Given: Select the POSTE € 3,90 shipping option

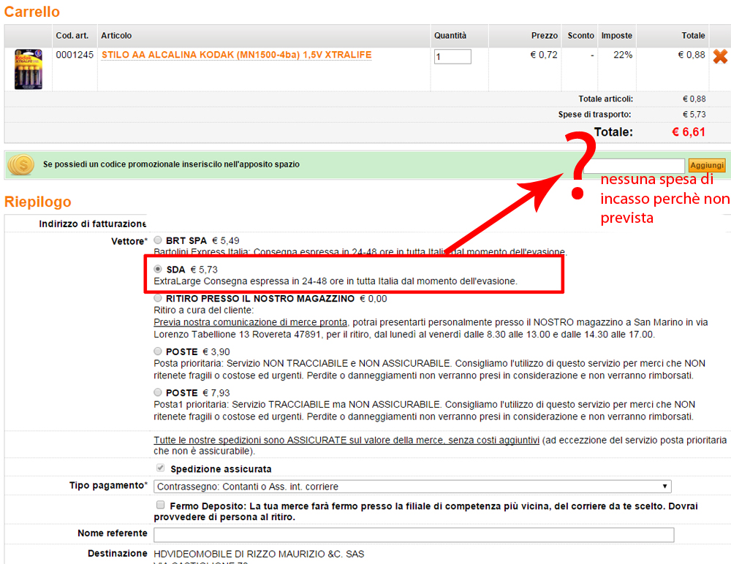Looking at the screenshot, I should (158, 351).
